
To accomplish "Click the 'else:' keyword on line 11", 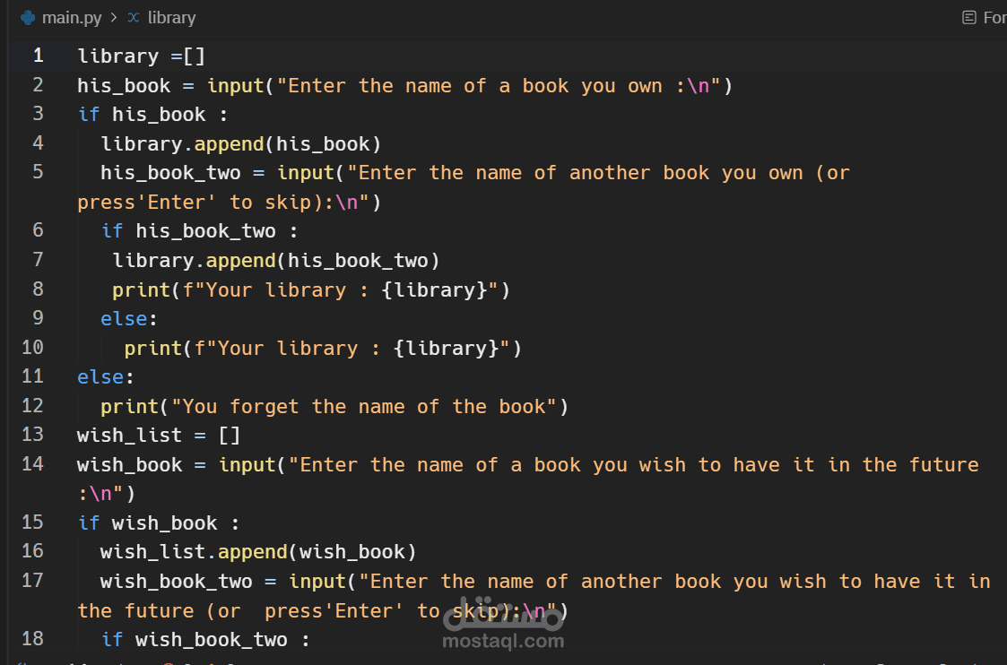I will coord(106,377).
